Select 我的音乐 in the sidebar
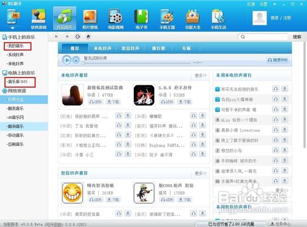 click(18, 46)
